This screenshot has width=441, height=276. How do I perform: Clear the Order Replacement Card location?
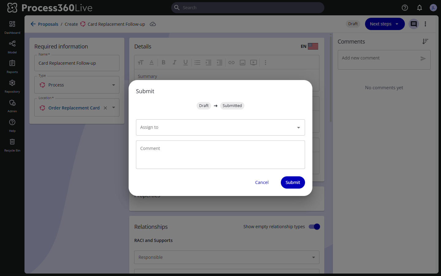coord(105,108)
